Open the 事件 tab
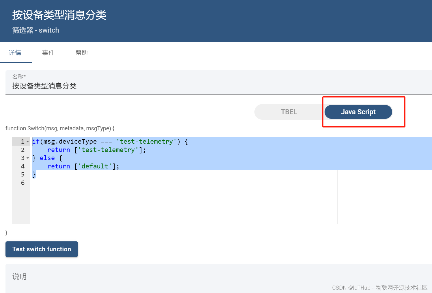This screenshot has height=293, width=432. [48, 53]
